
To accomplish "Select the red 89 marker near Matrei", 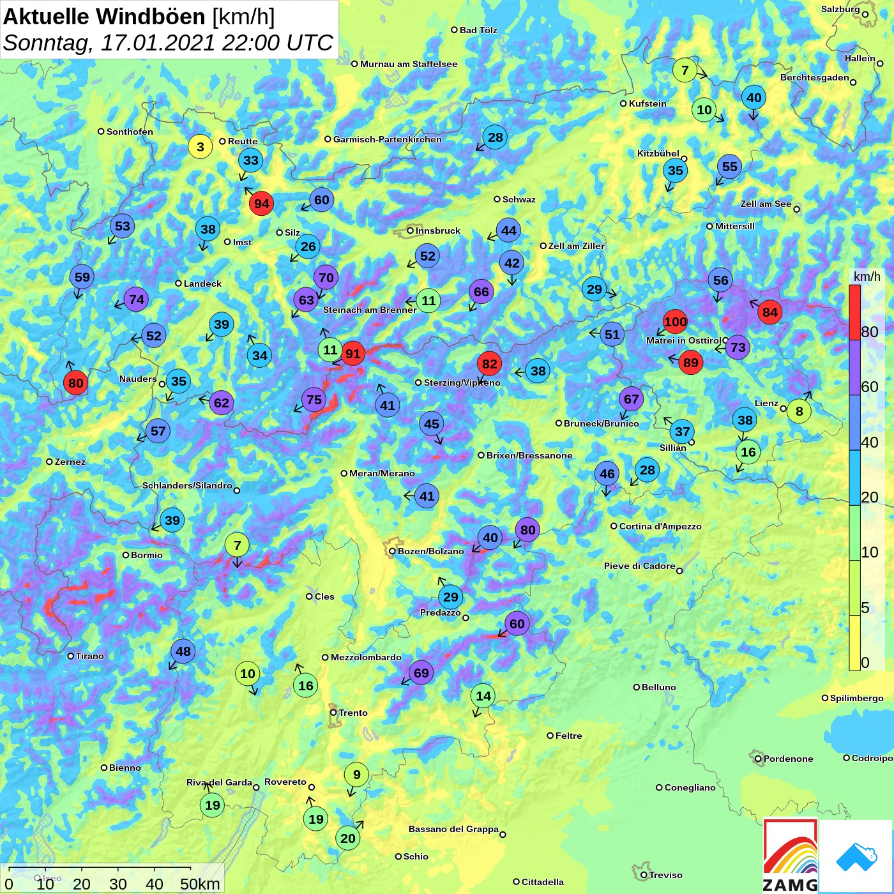I will point(691,363).
